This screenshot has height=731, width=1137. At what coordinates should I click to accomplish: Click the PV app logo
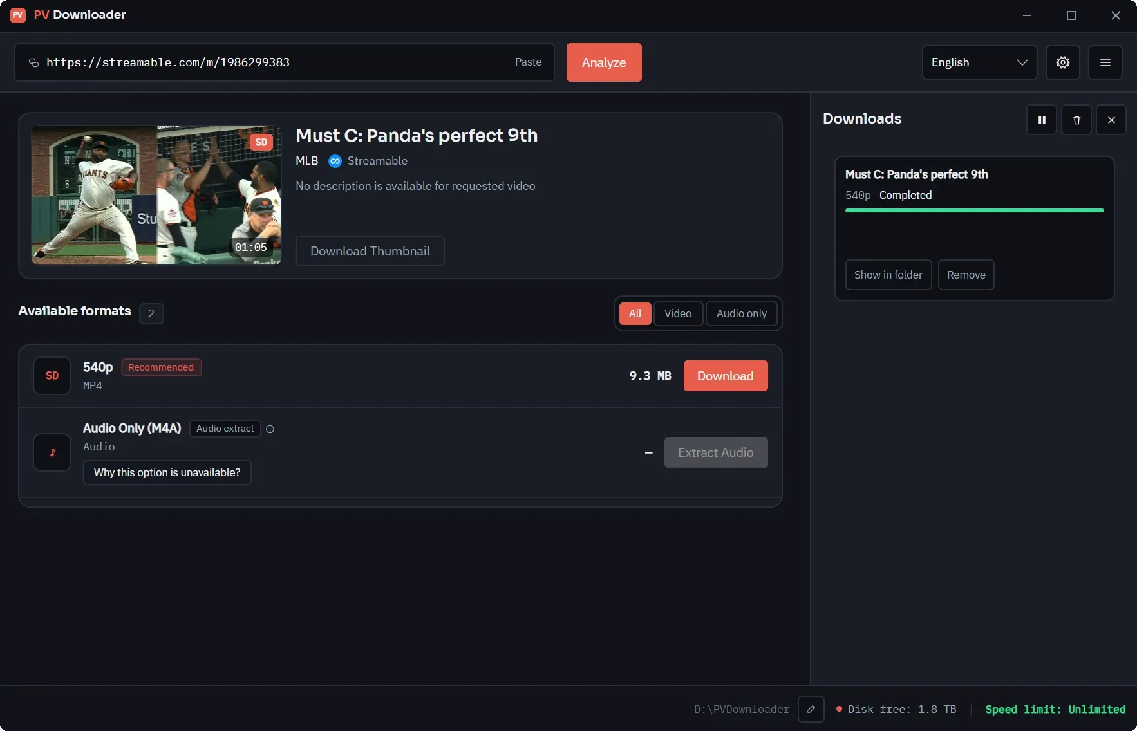tap(18, 15)
